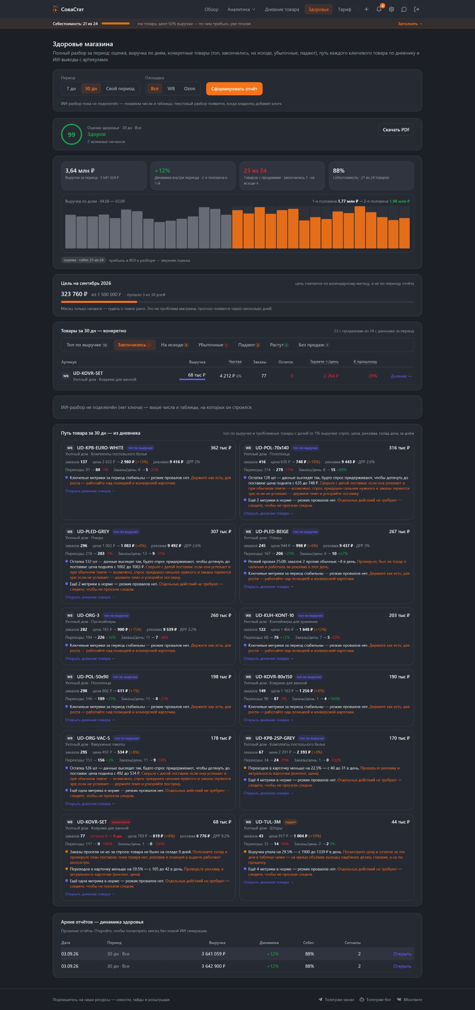Click the plus icon in the header
The width and height of the screenshot is (475, 1010).
pyautogui.click(x=366, y=9)
